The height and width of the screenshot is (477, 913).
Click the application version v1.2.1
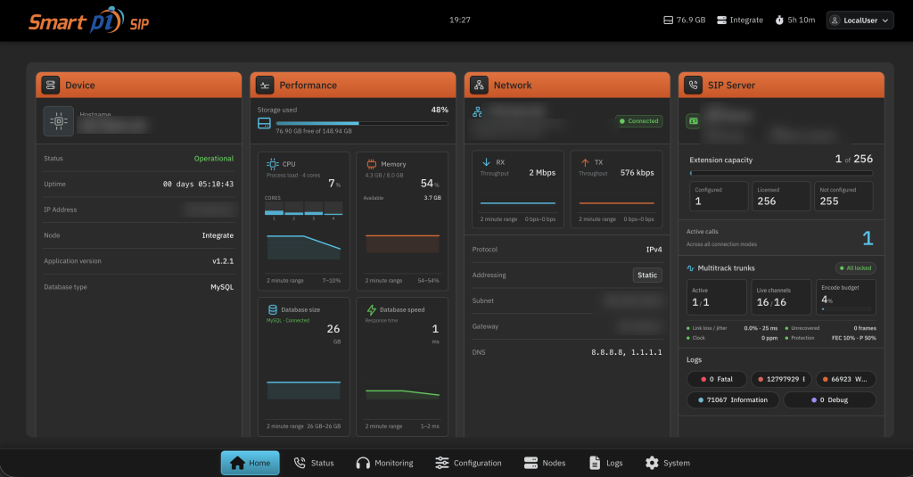coord(223,261)
